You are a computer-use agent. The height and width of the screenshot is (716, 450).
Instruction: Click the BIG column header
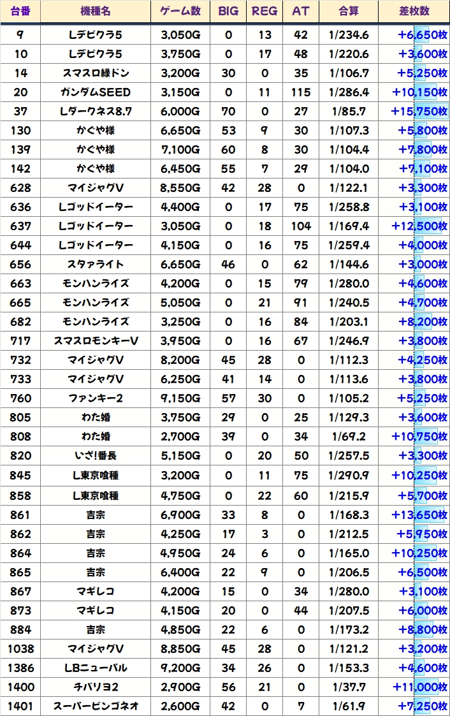(228, 11)
